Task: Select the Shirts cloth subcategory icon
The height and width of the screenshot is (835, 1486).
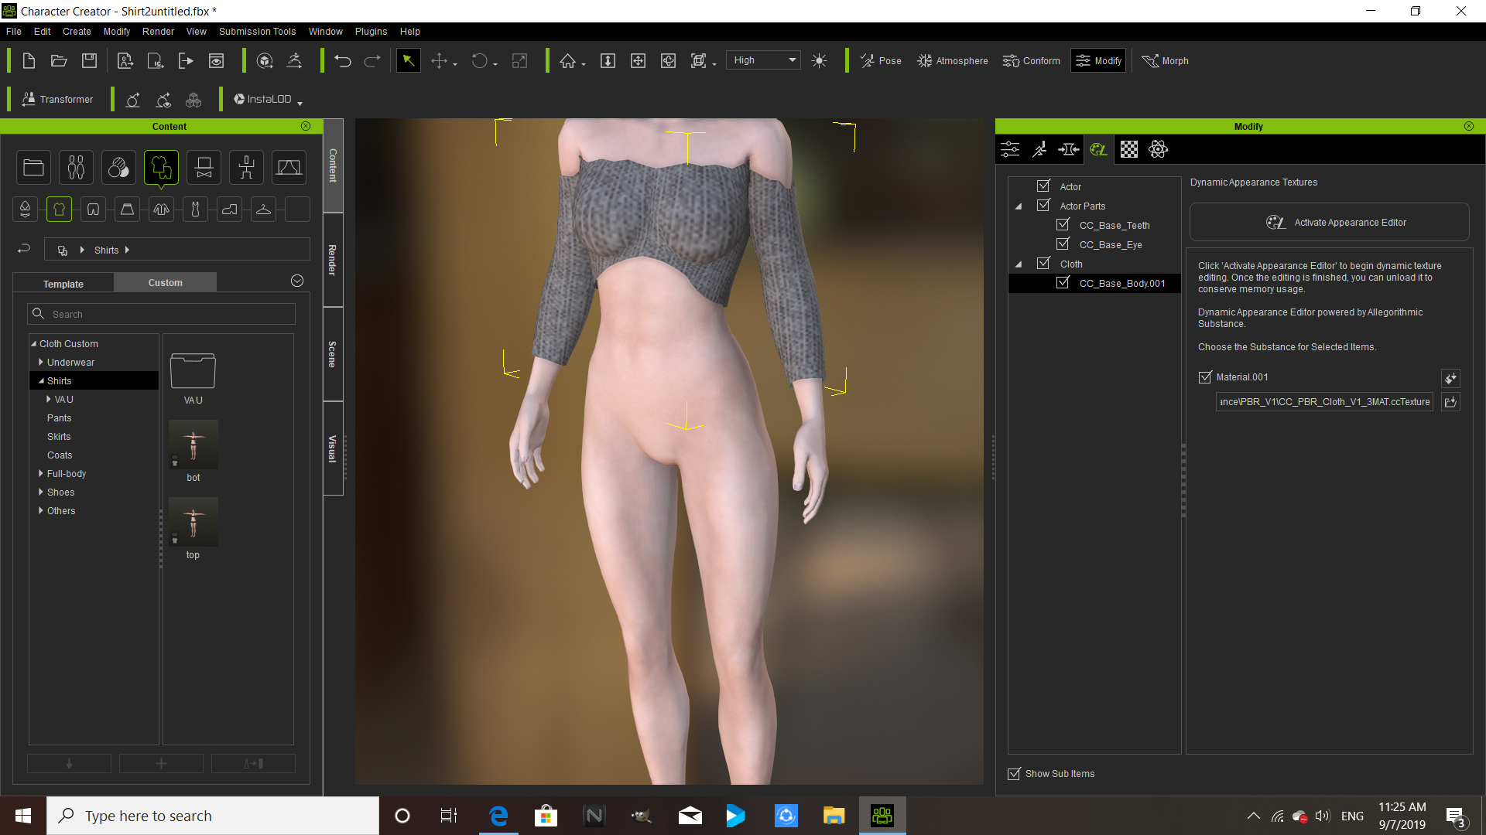Action: click(59, 209)
